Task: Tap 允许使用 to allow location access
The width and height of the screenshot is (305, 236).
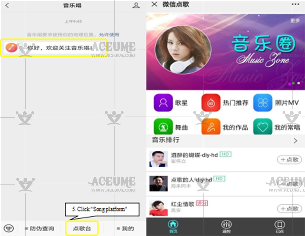Action: 109,34
